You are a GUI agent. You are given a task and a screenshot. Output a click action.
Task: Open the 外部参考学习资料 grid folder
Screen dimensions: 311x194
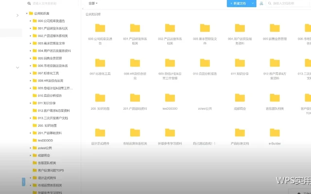pyautogui.click(x=170, y=132)
